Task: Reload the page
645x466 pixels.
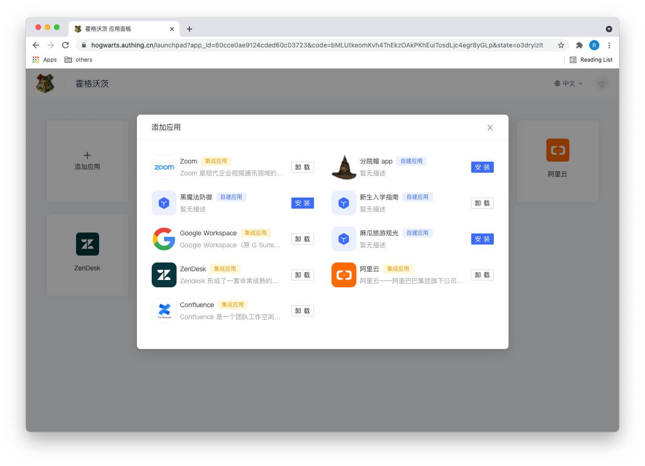Action: (x=65, y=45)
